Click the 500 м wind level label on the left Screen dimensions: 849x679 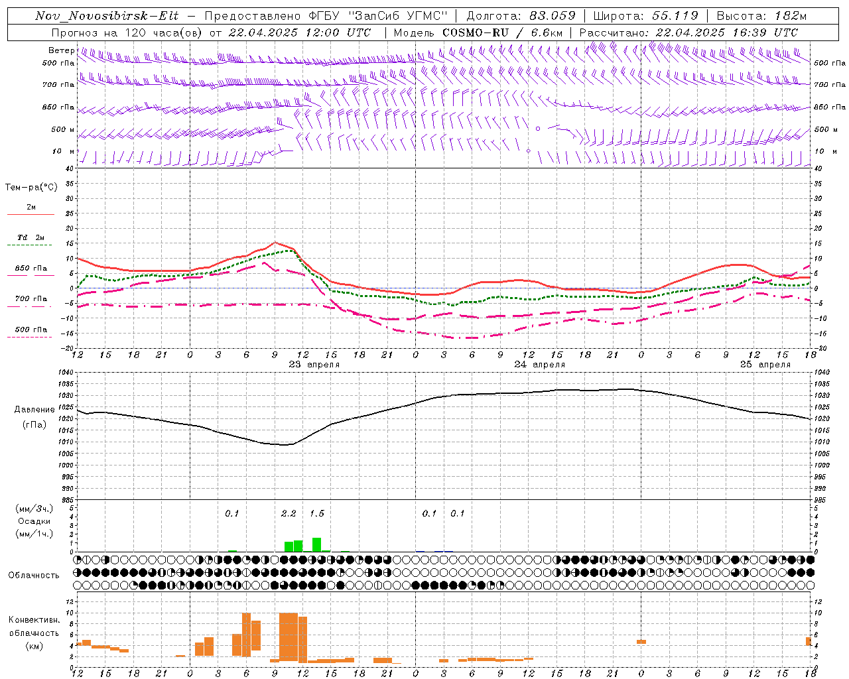point(63,129)
